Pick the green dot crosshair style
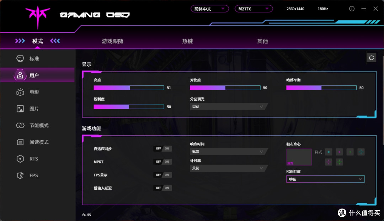This screenshot has height=221, width=384. tap(350, 152)
